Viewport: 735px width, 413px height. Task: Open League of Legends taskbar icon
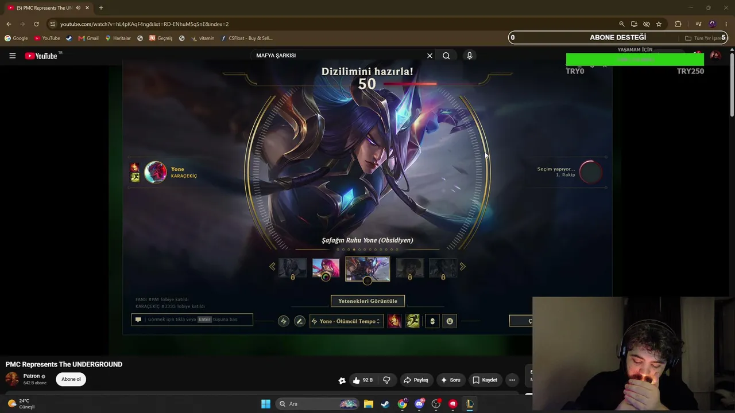pyautogui.click(x=470, y=404)
